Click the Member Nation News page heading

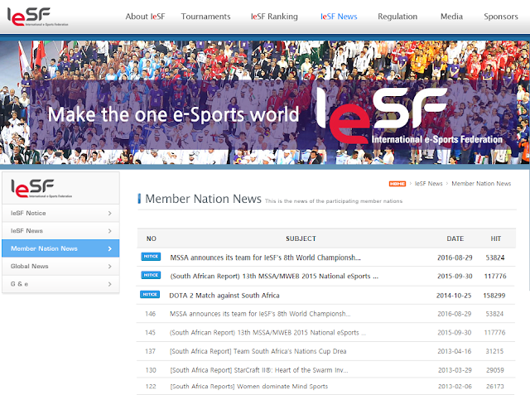[203, 199]
